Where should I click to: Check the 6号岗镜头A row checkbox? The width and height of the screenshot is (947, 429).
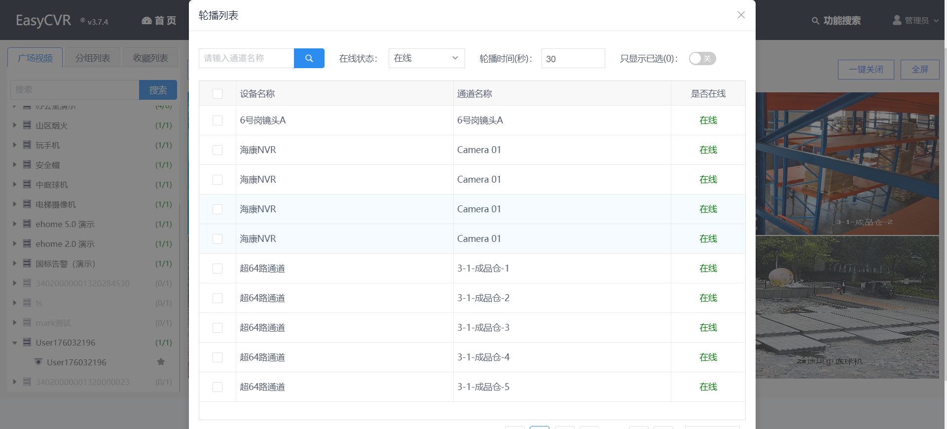[x=218, y=120]
